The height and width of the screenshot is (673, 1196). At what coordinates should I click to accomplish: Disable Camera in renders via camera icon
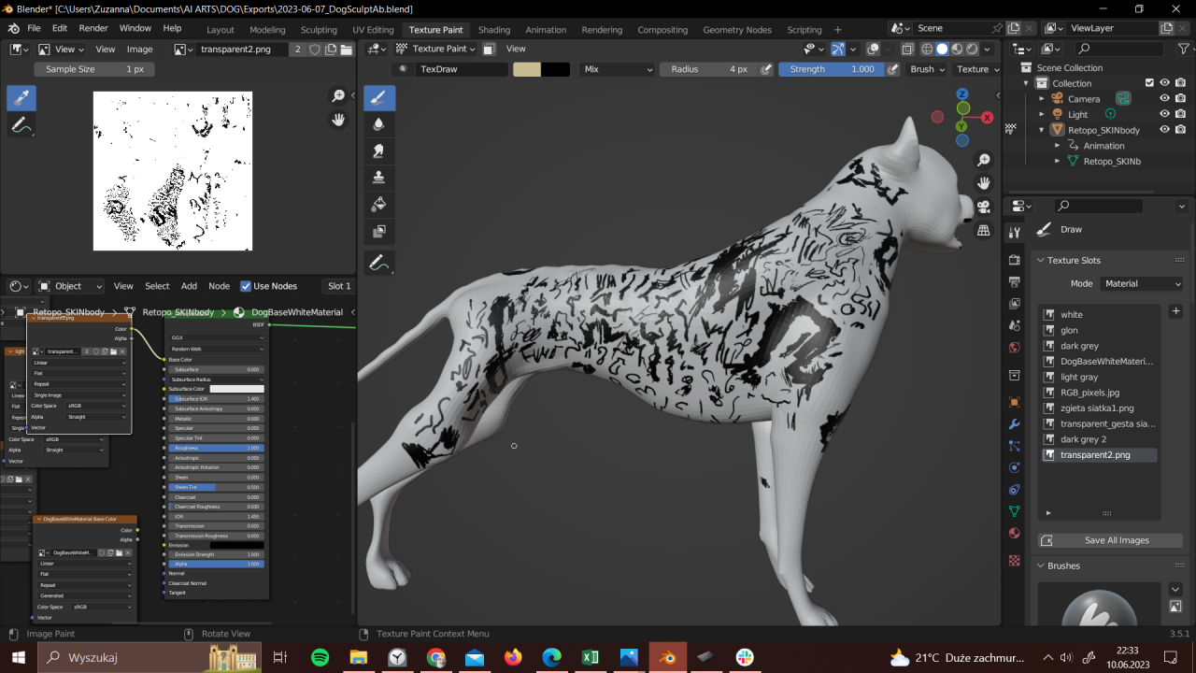(x=1182, y=98)
